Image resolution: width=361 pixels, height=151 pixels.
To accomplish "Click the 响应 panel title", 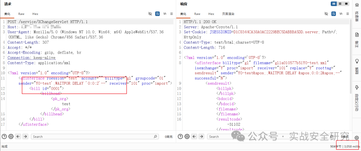I will tap(184, 4).
